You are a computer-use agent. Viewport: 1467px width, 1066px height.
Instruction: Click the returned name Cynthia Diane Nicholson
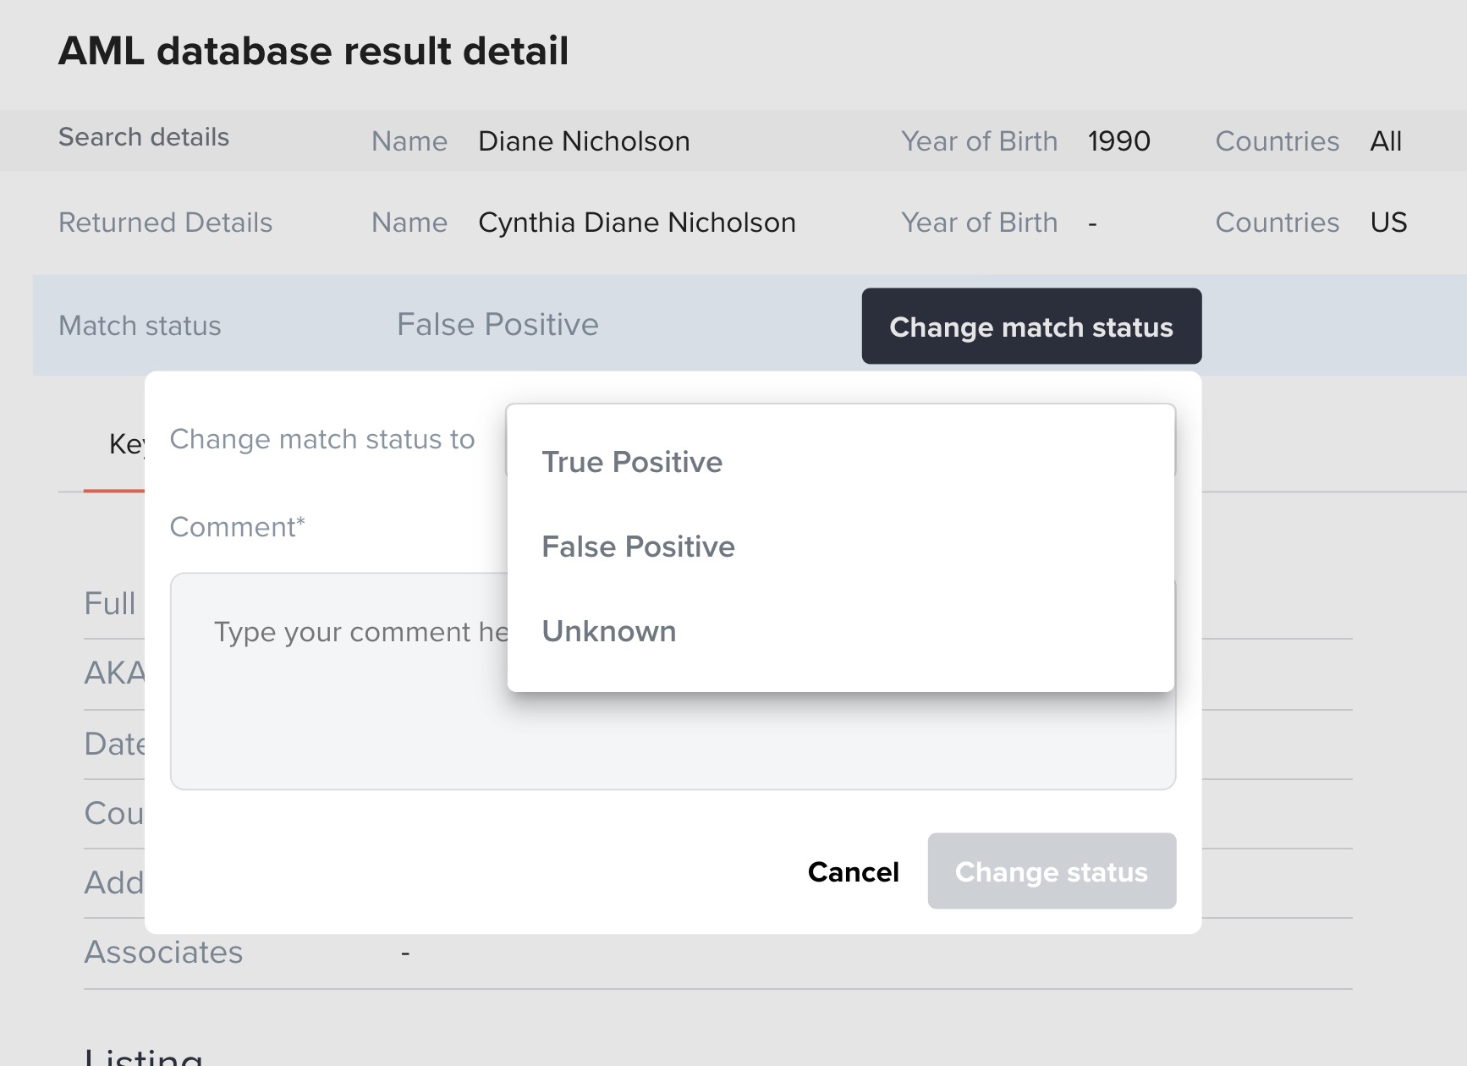click(x=636, y=223)
